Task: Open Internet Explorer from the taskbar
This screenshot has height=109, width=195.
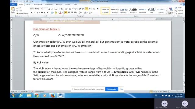Action: (x=21, y=96)
